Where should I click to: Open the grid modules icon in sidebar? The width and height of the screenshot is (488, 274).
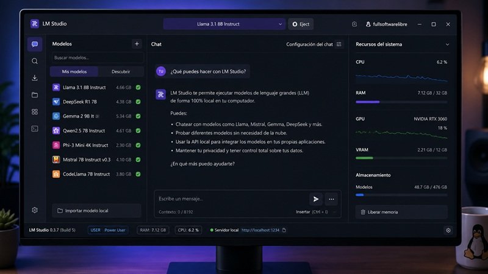click(x=35, y=111)
